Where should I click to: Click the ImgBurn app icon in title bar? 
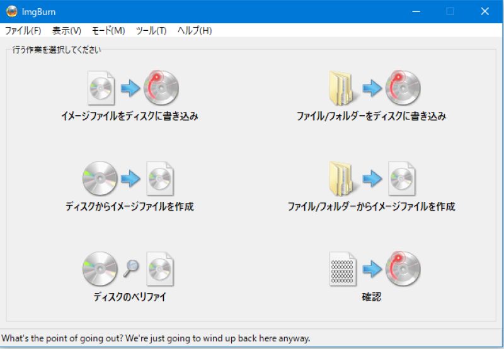[11, 11]
